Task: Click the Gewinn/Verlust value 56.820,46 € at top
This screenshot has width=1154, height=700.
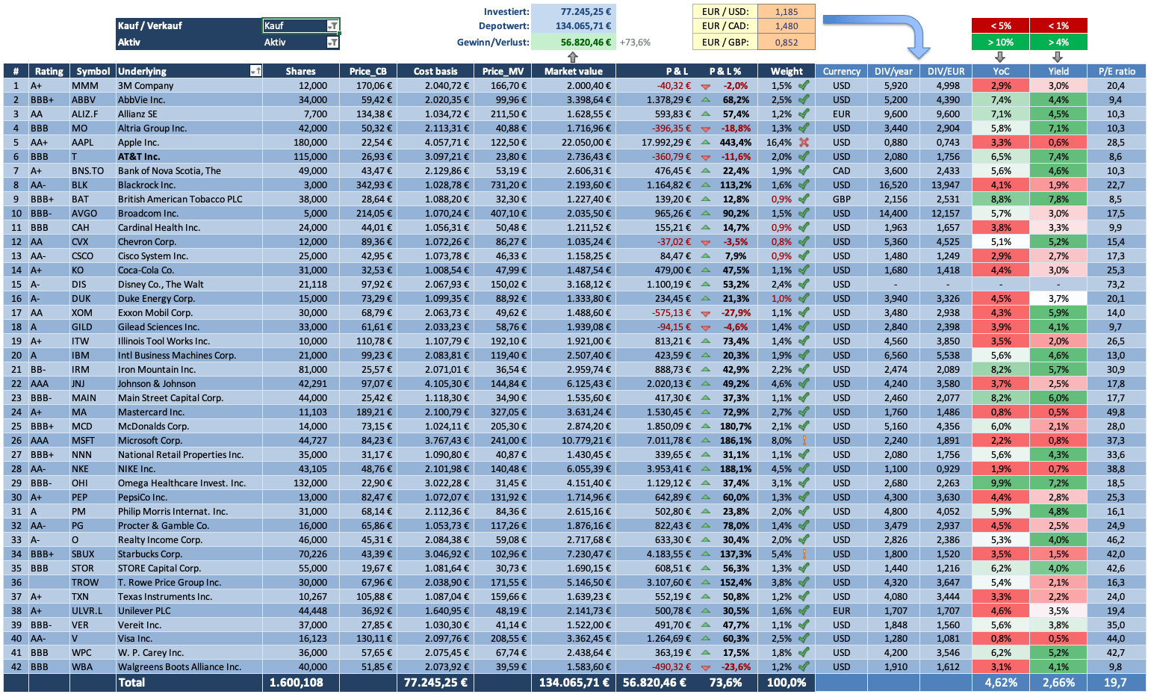Action: [573, 43]
